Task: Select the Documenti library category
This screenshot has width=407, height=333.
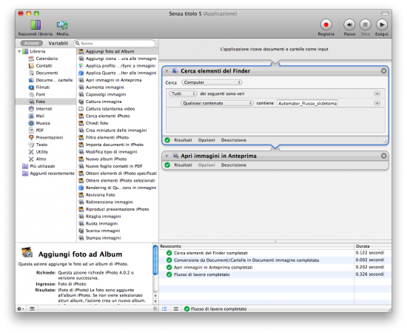Action: [47, 73]
